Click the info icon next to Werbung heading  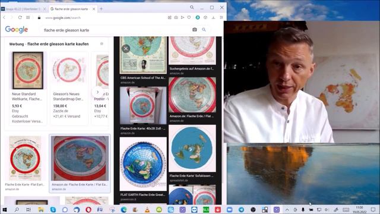pyautogui.click(x=102, y=43)
